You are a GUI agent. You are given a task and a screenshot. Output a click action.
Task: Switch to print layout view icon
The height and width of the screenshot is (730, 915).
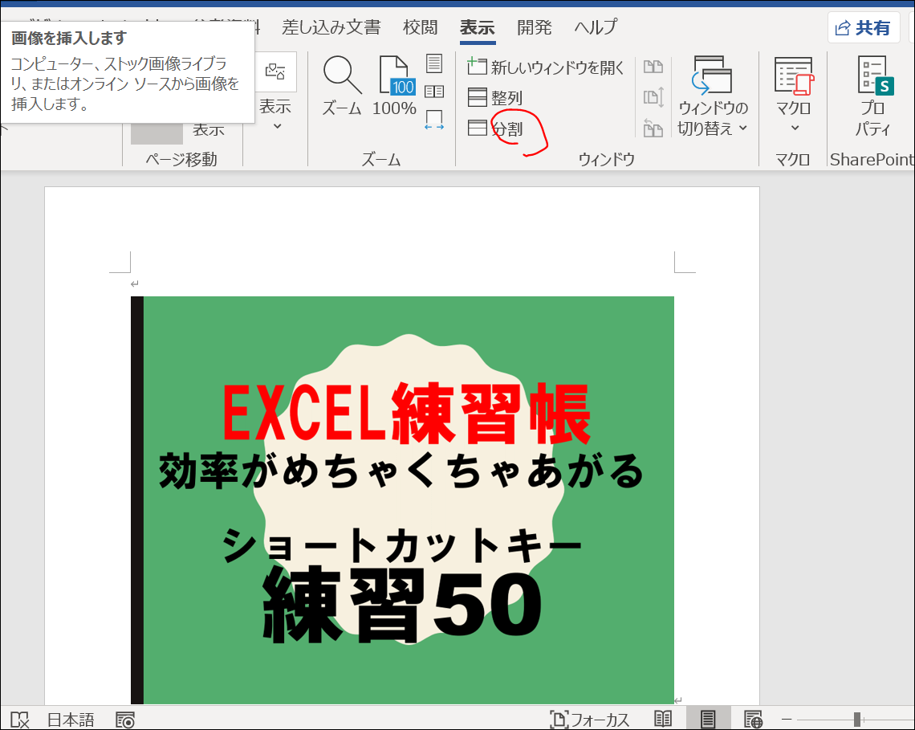coord(708,719)
